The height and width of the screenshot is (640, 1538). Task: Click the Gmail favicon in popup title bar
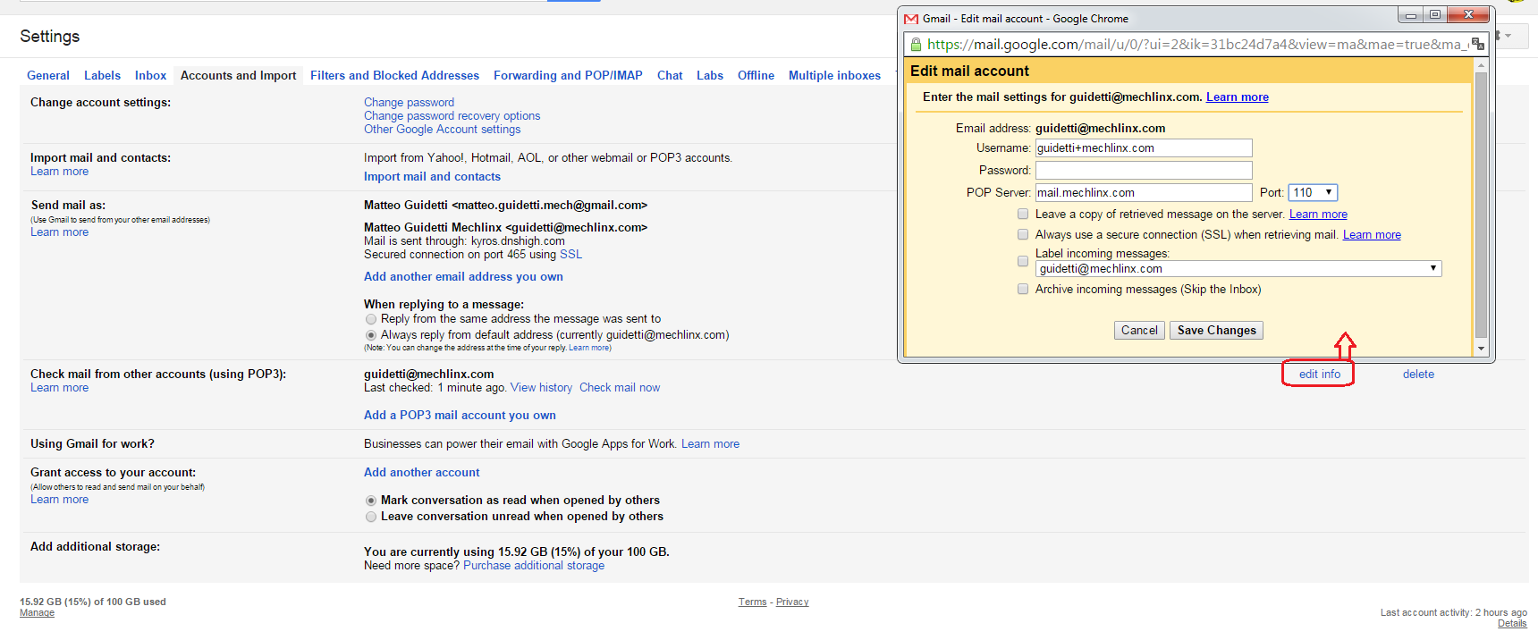click(x=911, y=19)
